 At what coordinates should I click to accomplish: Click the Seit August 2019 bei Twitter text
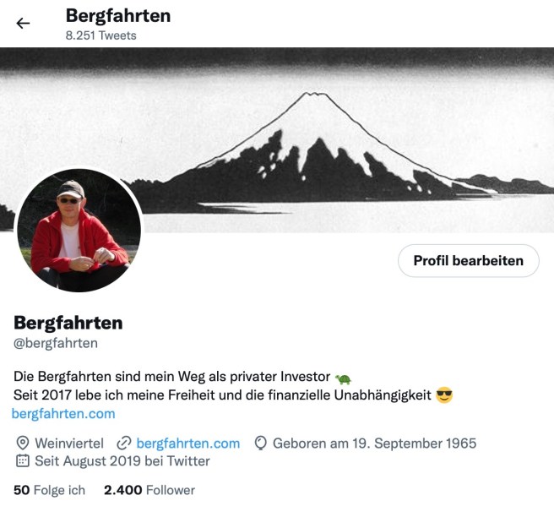point(122,461)
